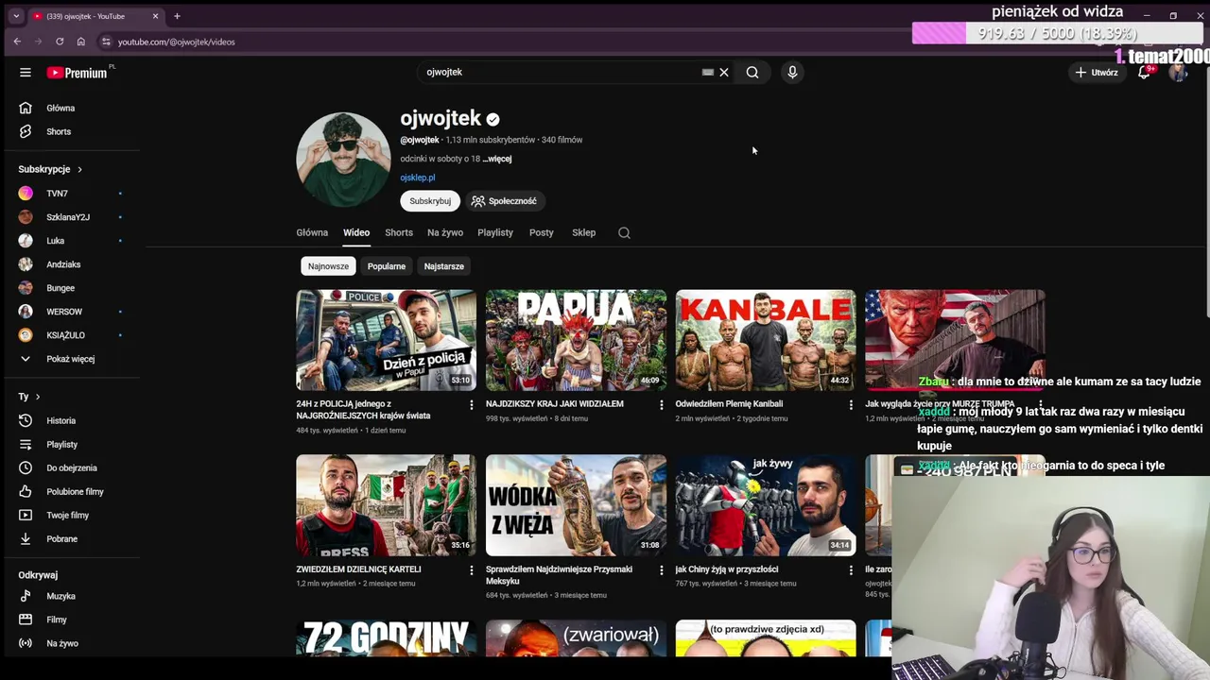Open options menu for Jak Chiny żyją video
Screen dimensions: 1210x680
(x=850, y=570)
